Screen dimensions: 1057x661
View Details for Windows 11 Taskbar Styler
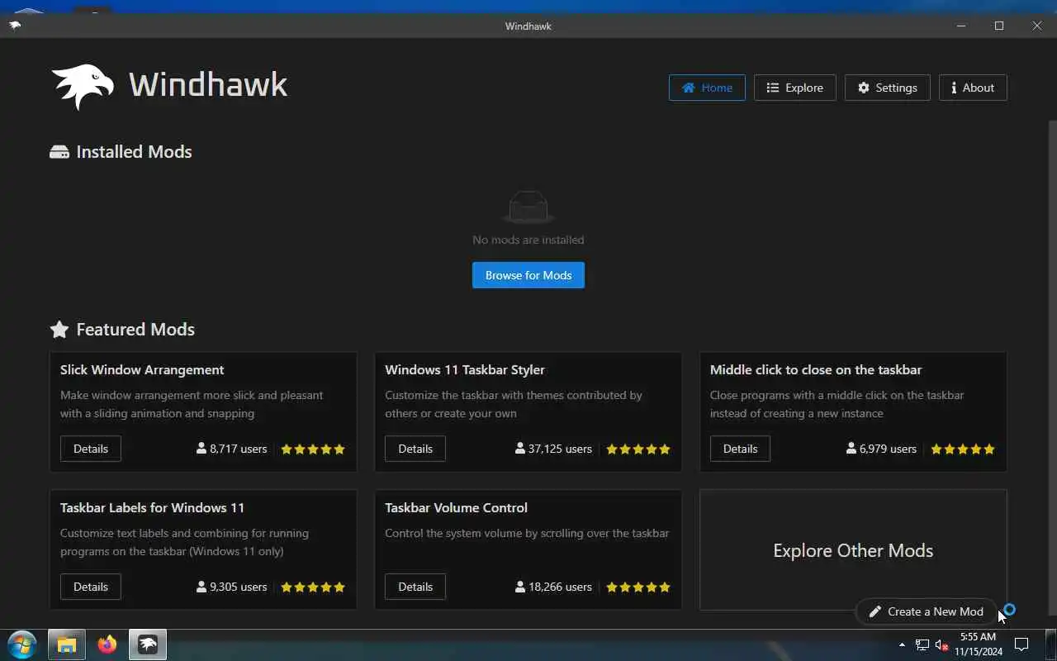coord(415,449)
